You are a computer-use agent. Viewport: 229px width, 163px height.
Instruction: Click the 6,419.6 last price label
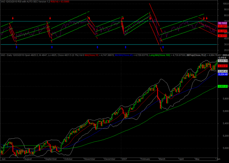tap(222, 58)
